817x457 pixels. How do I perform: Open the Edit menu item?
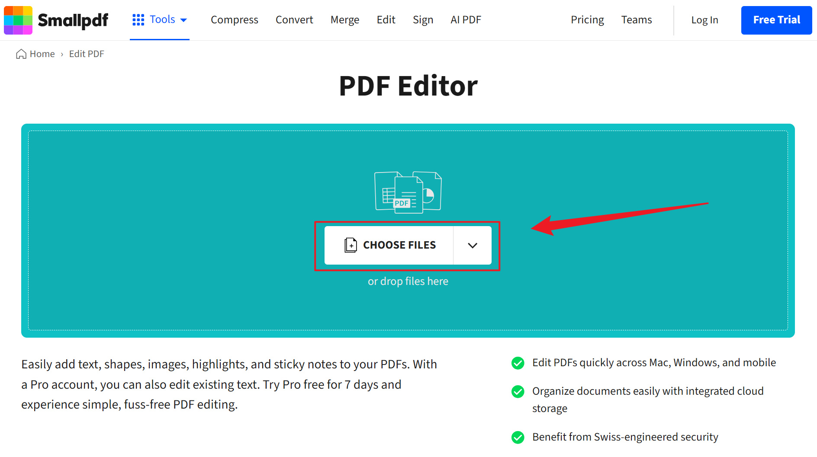pyautogui.click(x=386, y=20)
